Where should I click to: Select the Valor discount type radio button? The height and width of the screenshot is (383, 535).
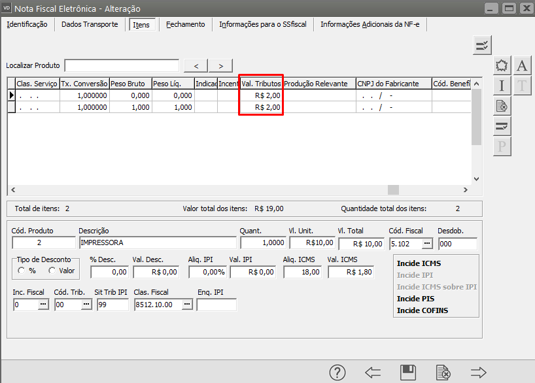[x=52, y=271]
